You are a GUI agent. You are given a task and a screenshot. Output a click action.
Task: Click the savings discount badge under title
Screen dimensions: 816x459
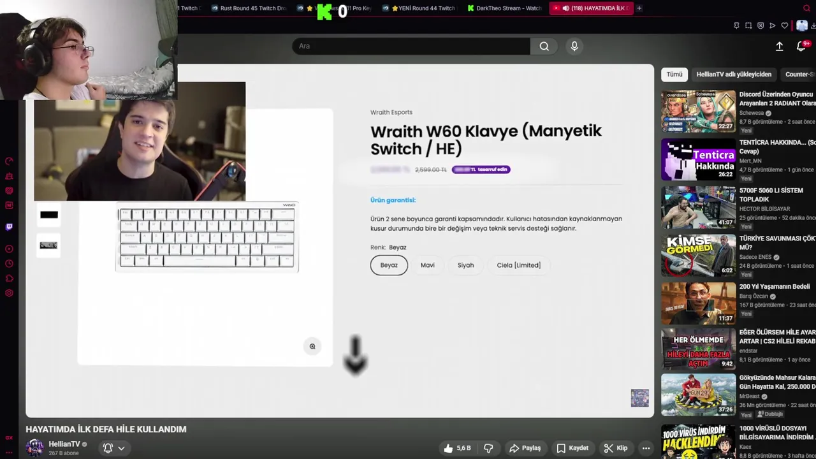click(481, 170)
